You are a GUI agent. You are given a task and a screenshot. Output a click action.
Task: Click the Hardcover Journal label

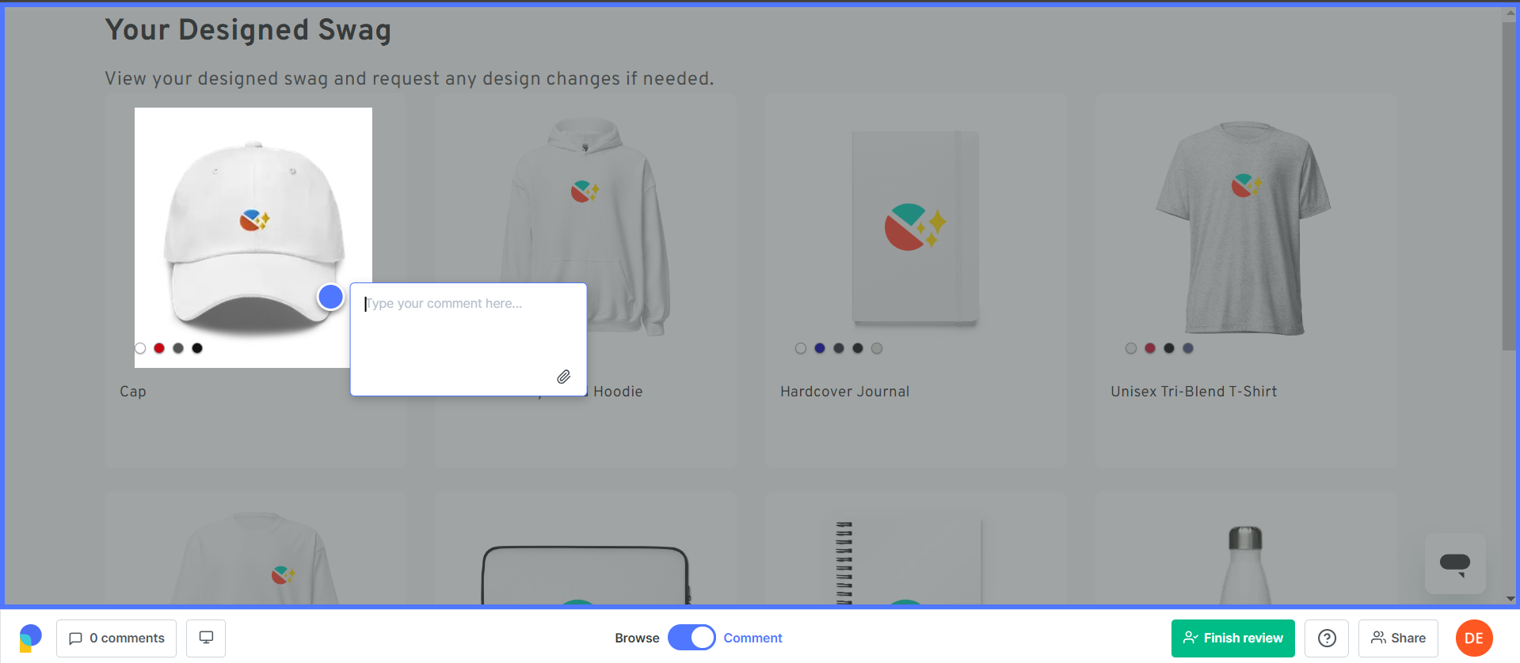(844, 392)
